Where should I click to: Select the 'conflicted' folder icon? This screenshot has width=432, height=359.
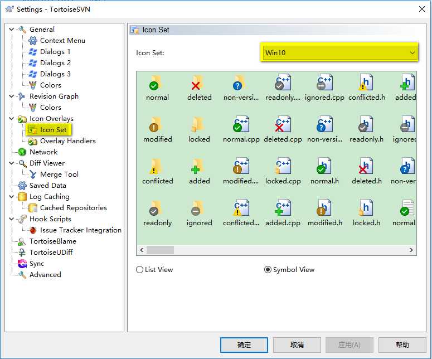tap(156, 167)
